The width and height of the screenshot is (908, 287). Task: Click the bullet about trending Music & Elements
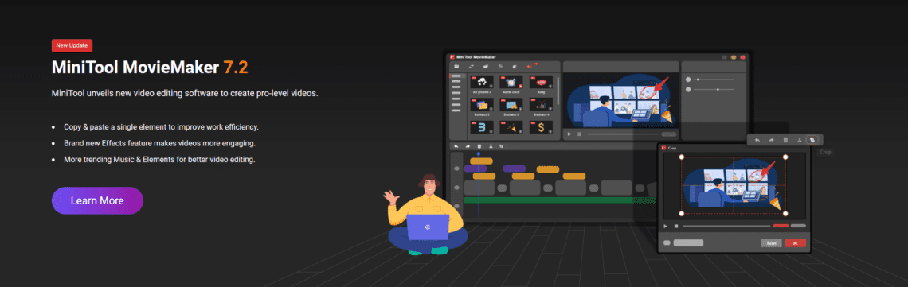pyautogui.click(x=159, y=159)
